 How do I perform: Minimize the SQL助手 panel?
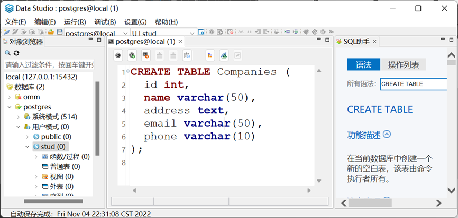coord(444,40)
